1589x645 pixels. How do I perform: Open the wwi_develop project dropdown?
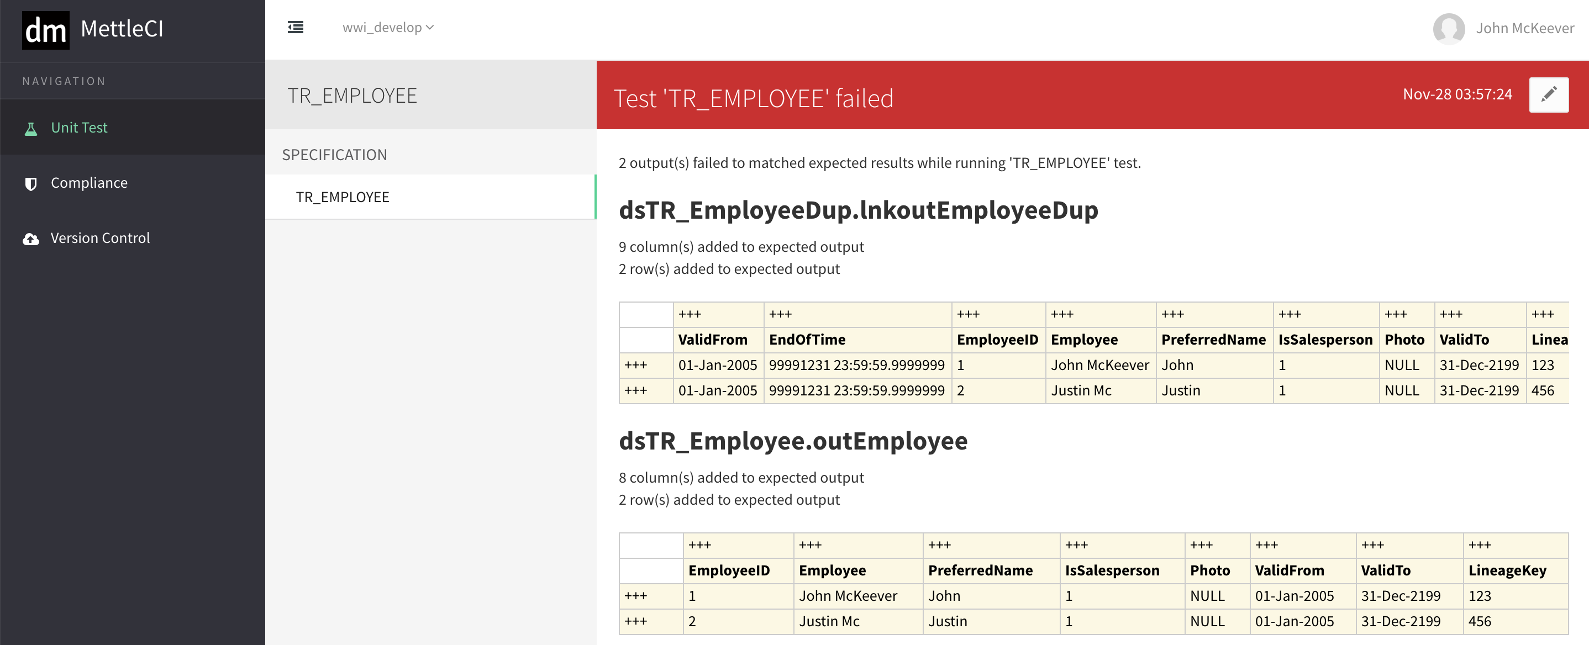(x=388, y=27)
